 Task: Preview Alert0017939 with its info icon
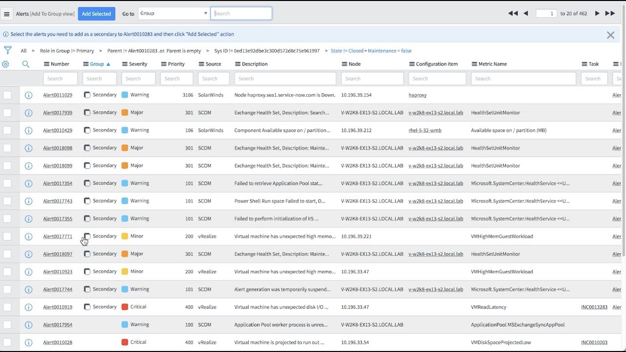[28, 113]
